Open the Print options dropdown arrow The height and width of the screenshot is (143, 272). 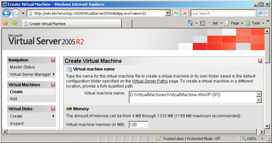[x=221, y=23]
